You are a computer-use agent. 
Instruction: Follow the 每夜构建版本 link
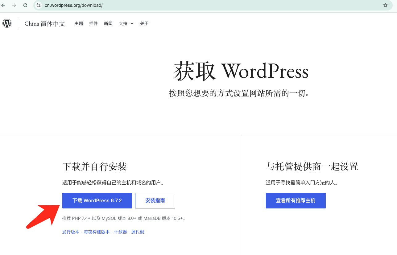pos(97,232)
